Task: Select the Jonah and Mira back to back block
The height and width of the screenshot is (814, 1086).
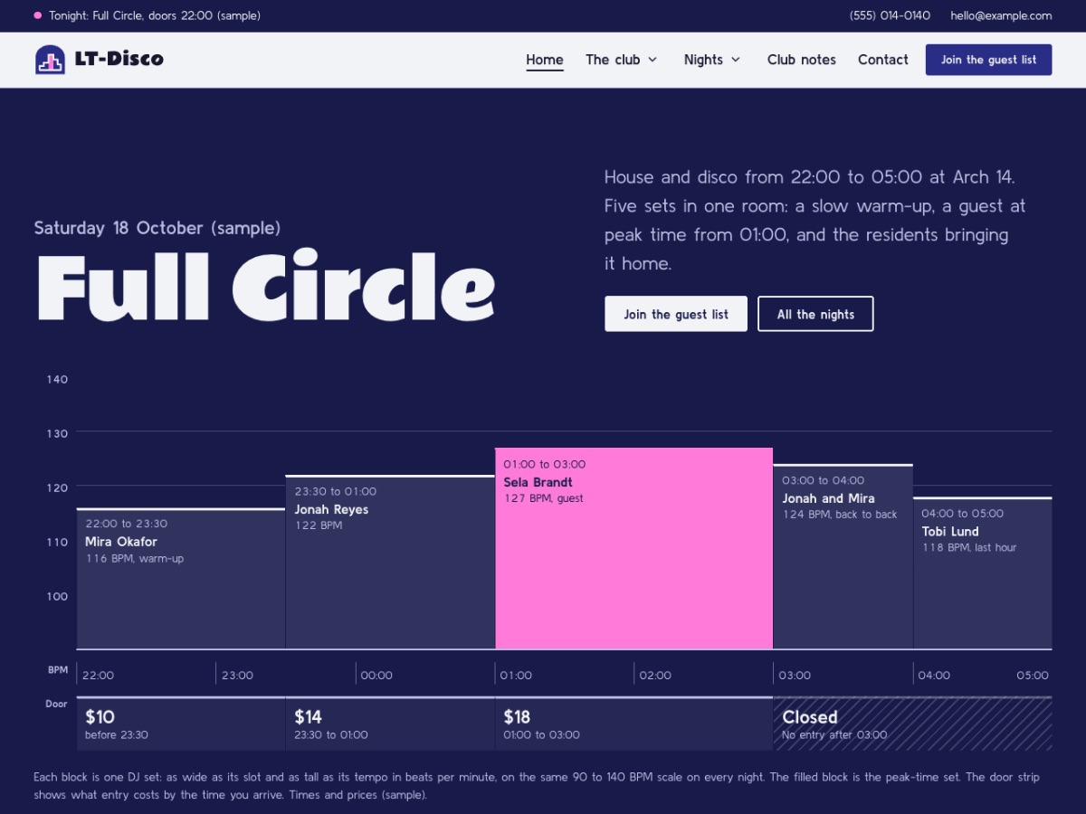Action: pos(843,557)
